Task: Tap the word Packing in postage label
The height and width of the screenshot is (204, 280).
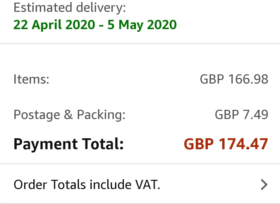Action: 101,115
